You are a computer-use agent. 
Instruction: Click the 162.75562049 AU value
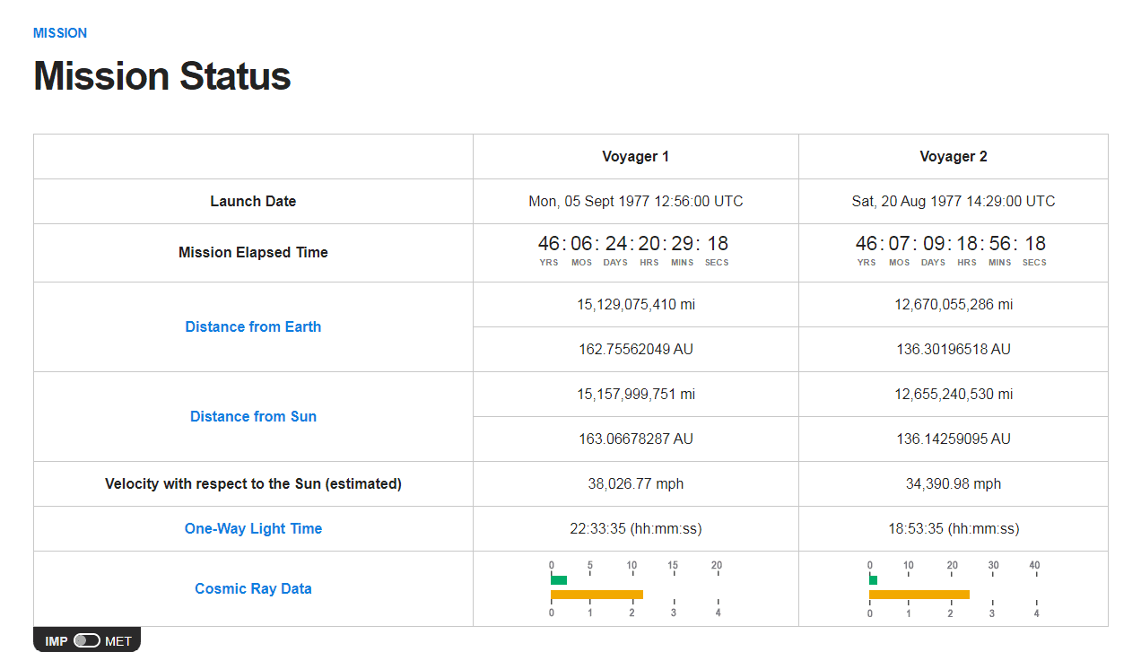(635, 349)
